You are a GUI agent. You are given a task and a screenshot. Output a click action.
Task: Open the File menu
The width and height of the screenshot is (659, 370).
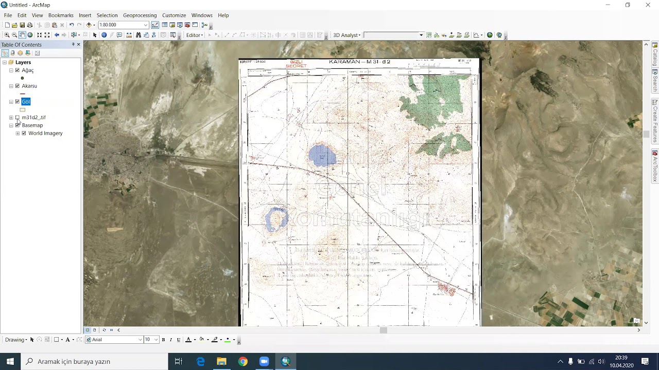tap(8, 15)
